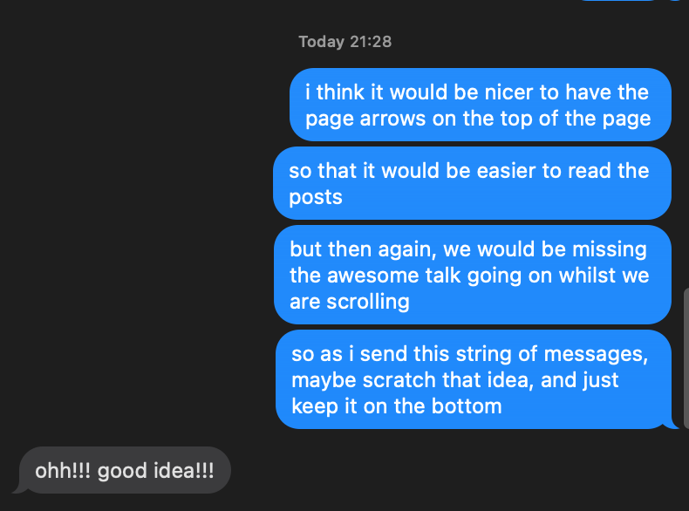Click the word "Today" in the timestamp
689x511 pixels.
point(322,42)
